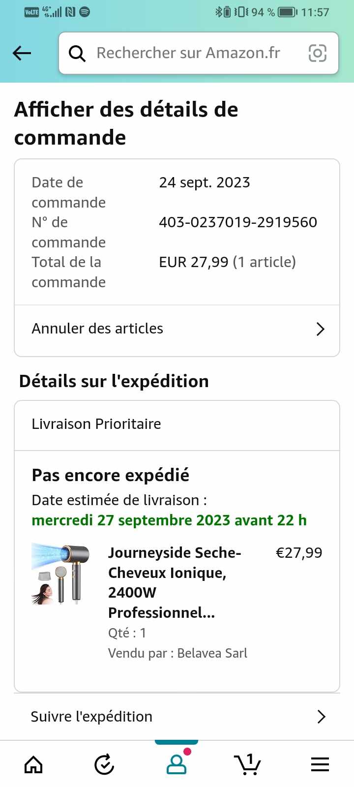Image resolution: width=354 pixels, height=787 pixels.
Task: Tap the back arrow icon
Action: click(x=22, y=53)
